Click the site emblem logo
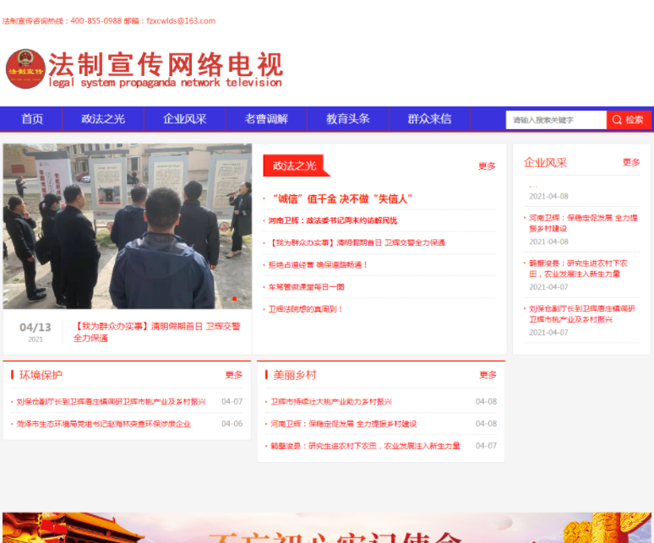The width and height of the screenshot is (654, 543). [25, 68]
